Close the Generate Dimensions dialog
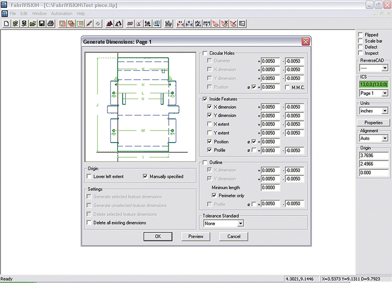The height and width of the screenshot is (283, 392). [306, 41]
